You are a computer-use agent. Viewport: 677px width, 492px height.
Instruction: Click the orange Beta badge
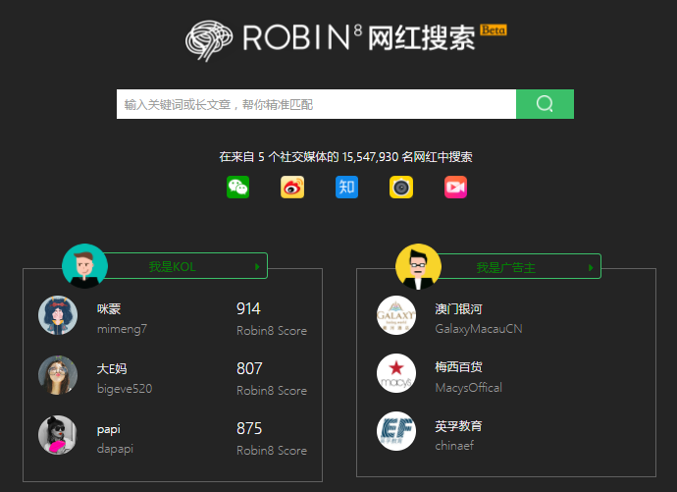(x=494, y=29)
